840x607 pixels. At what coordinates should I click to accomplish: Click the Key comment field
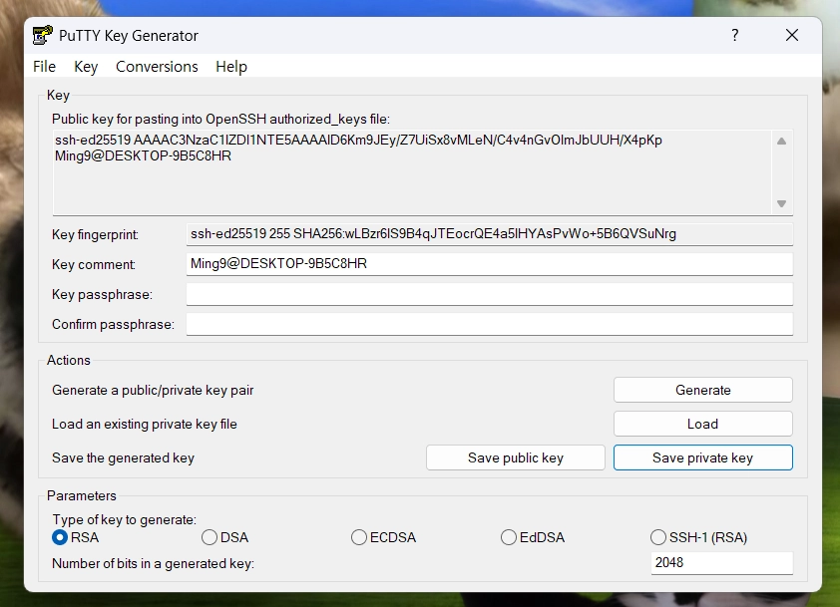489,264
